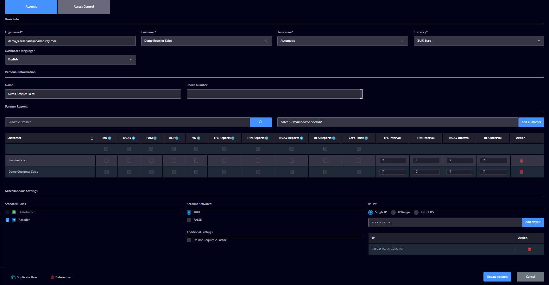Image resolution: width=549 pixels, height=285 pixels.
Task: Show info for Zero-Trust column
Action: click(x=366, y=138)
